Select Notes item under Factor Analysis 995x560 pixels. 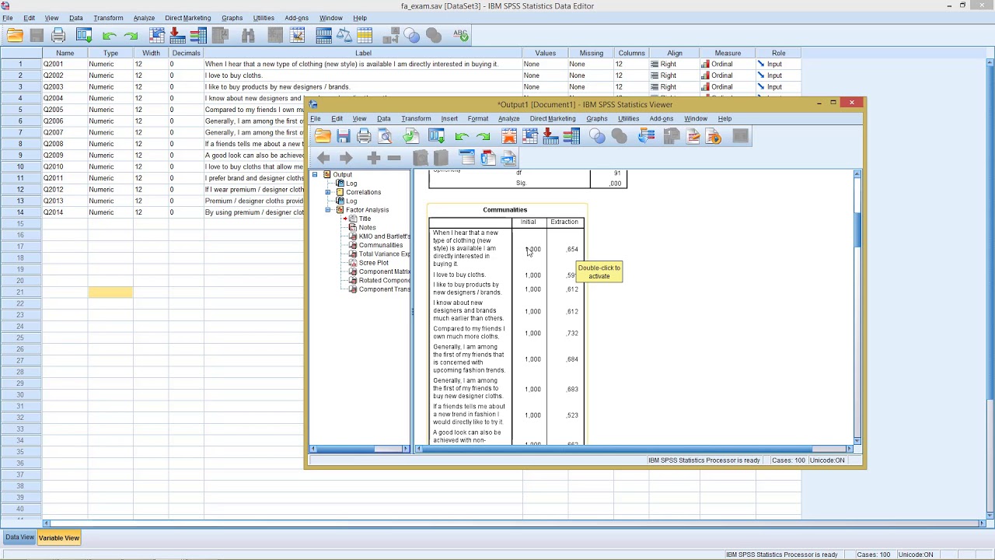point(368,227)
